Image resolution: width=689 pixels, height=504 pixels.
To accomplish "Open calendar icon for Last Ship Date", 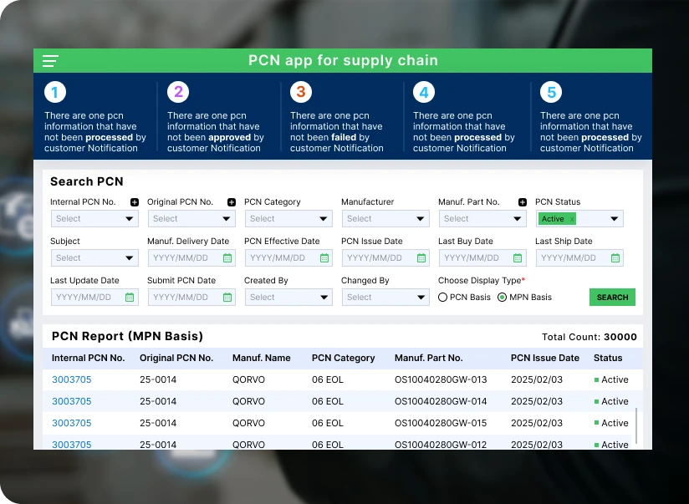I will point(615,258).
